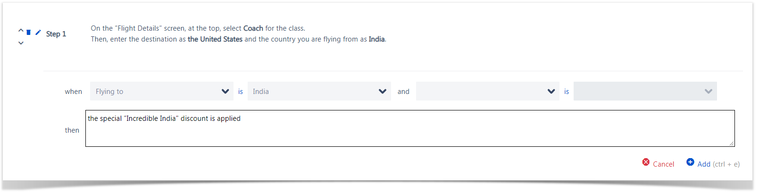Expand the arrow of the 'India' dropdown
The height and width of the screenshot is (194, 759).
[x=383, y=92]
